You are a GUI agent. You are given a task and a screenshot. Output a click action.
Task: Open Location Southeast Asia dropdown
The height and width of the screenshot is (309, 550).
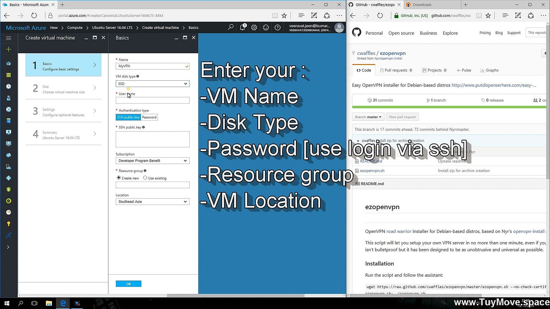[x=153, y=202]
